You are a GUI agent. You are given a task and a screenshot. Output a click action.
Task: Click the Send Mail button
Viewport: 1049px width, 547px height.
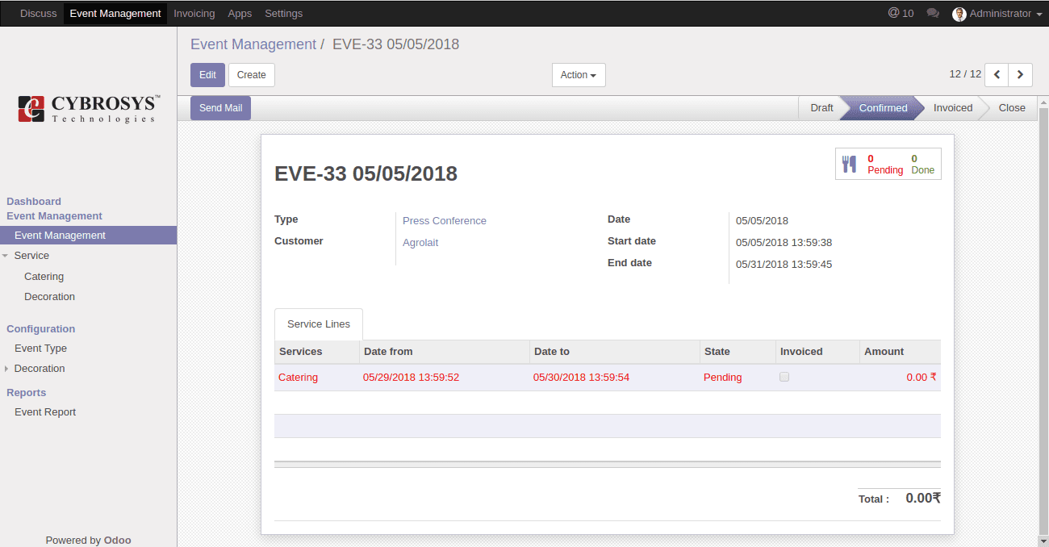[x=220, y=108]
